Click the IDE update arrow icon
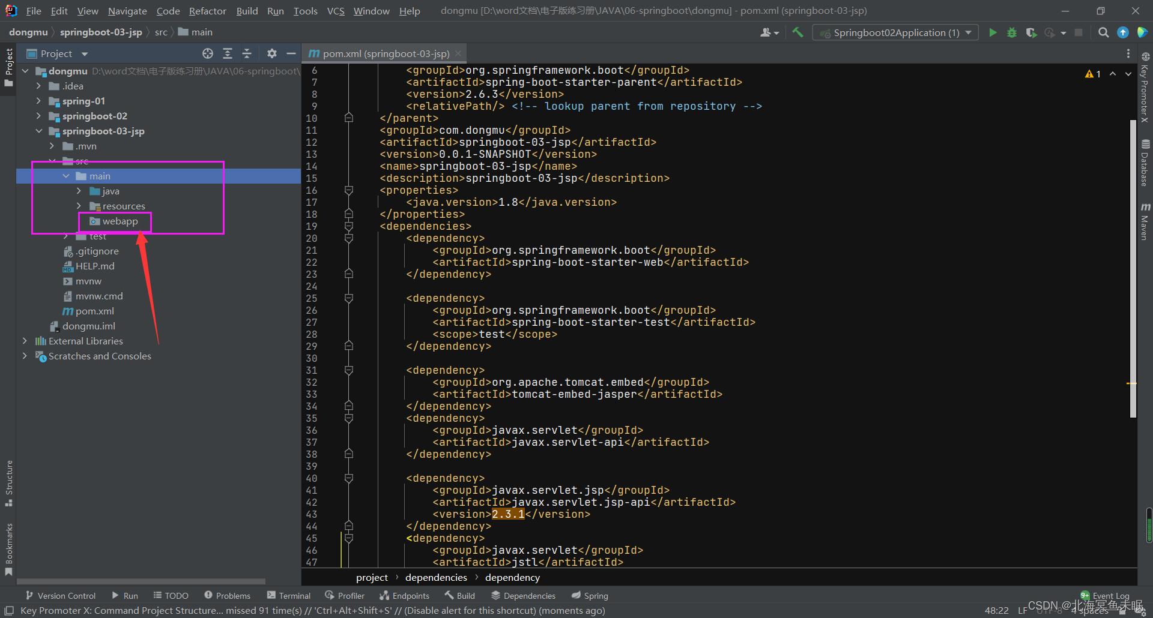 click(1122, 32)
